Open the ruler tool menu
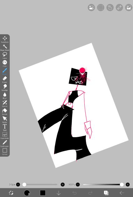This screenshot has height=197, width=133. (119, 7)
